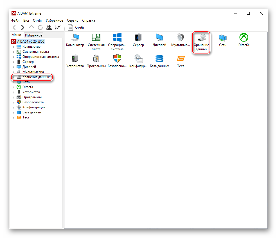Go forward with the right arrow toolbar button
Screen dimensions: 277x238
22,28
